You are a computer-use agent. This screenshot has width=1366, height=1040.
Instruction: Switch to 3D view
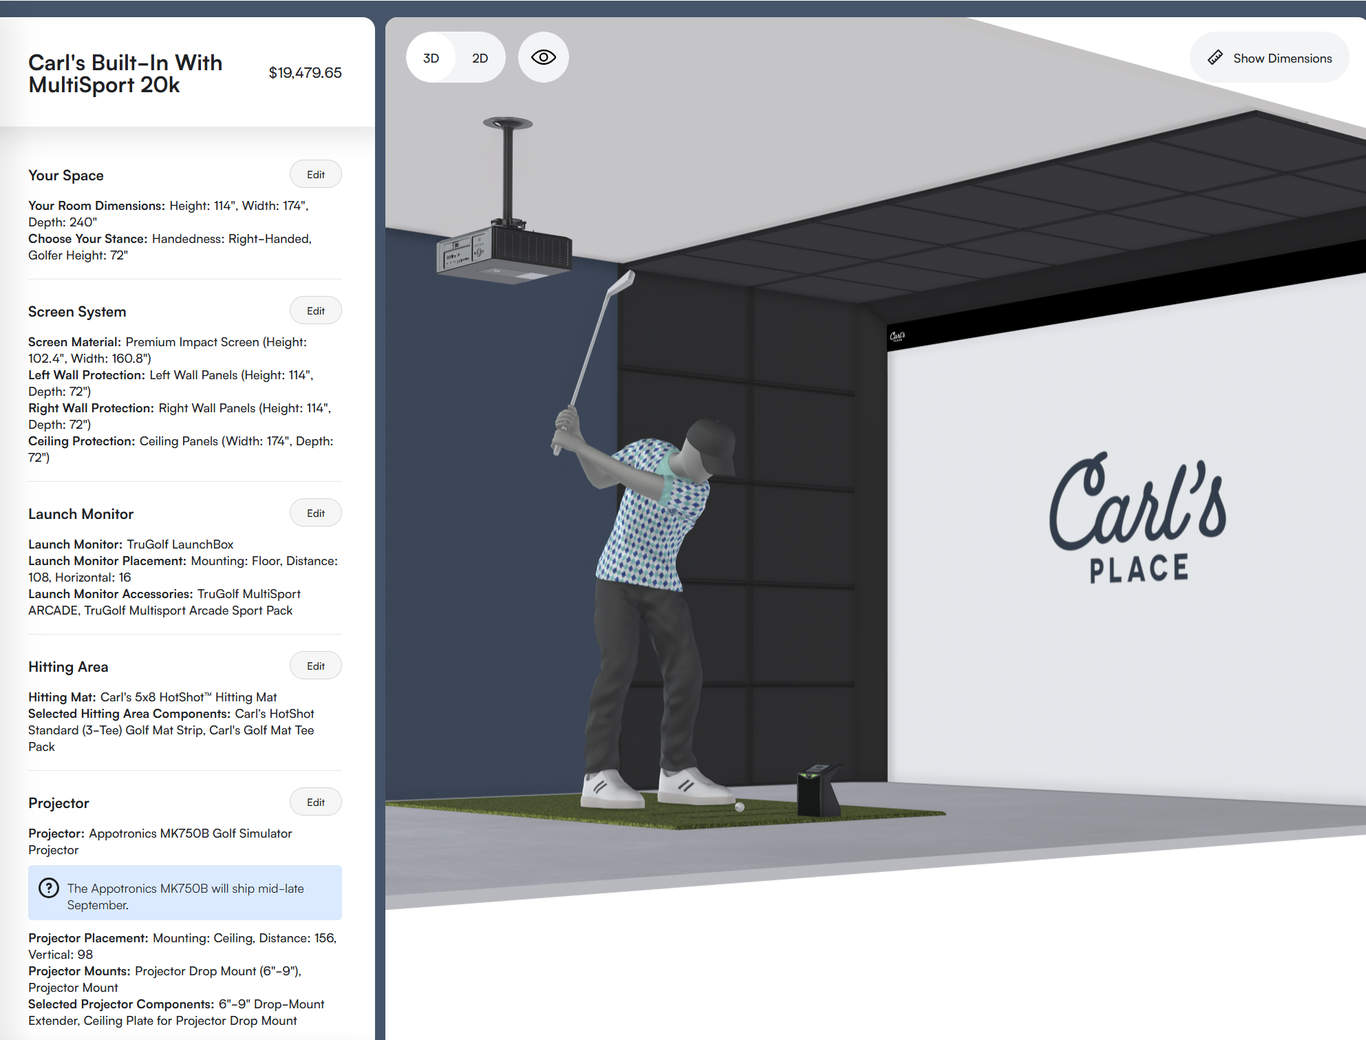click(431, 59)
